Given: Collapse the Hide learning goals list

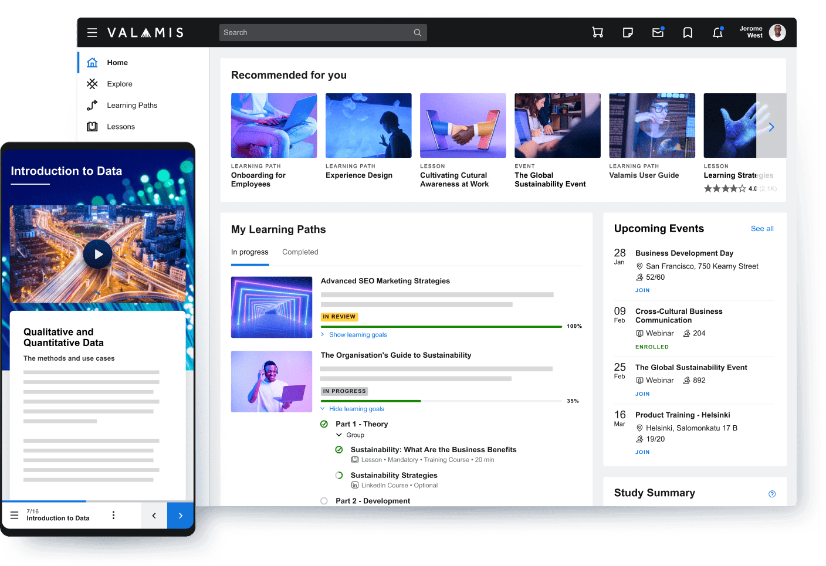Looking at the screenshot, I should 356,408.
